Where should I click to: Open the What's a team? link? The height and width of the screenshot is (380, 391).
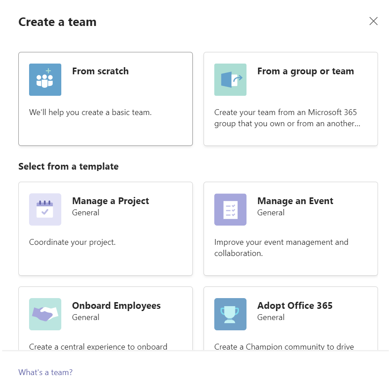click(x=45, y=372)
